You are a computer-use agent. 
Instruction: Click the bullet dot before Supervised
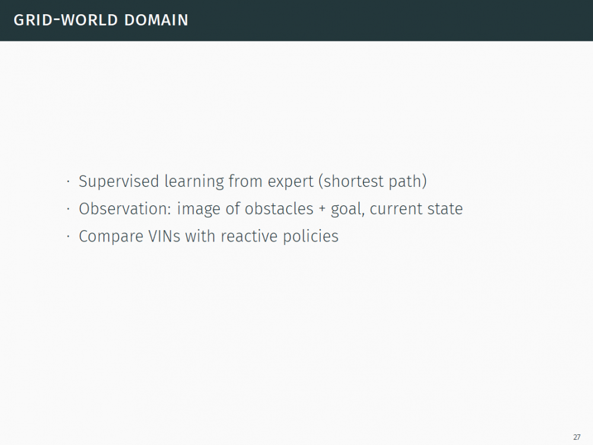69,182
